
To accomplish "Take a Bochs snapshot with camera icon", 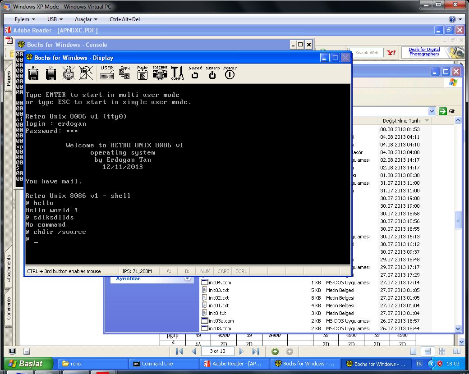I will (160, 73).
